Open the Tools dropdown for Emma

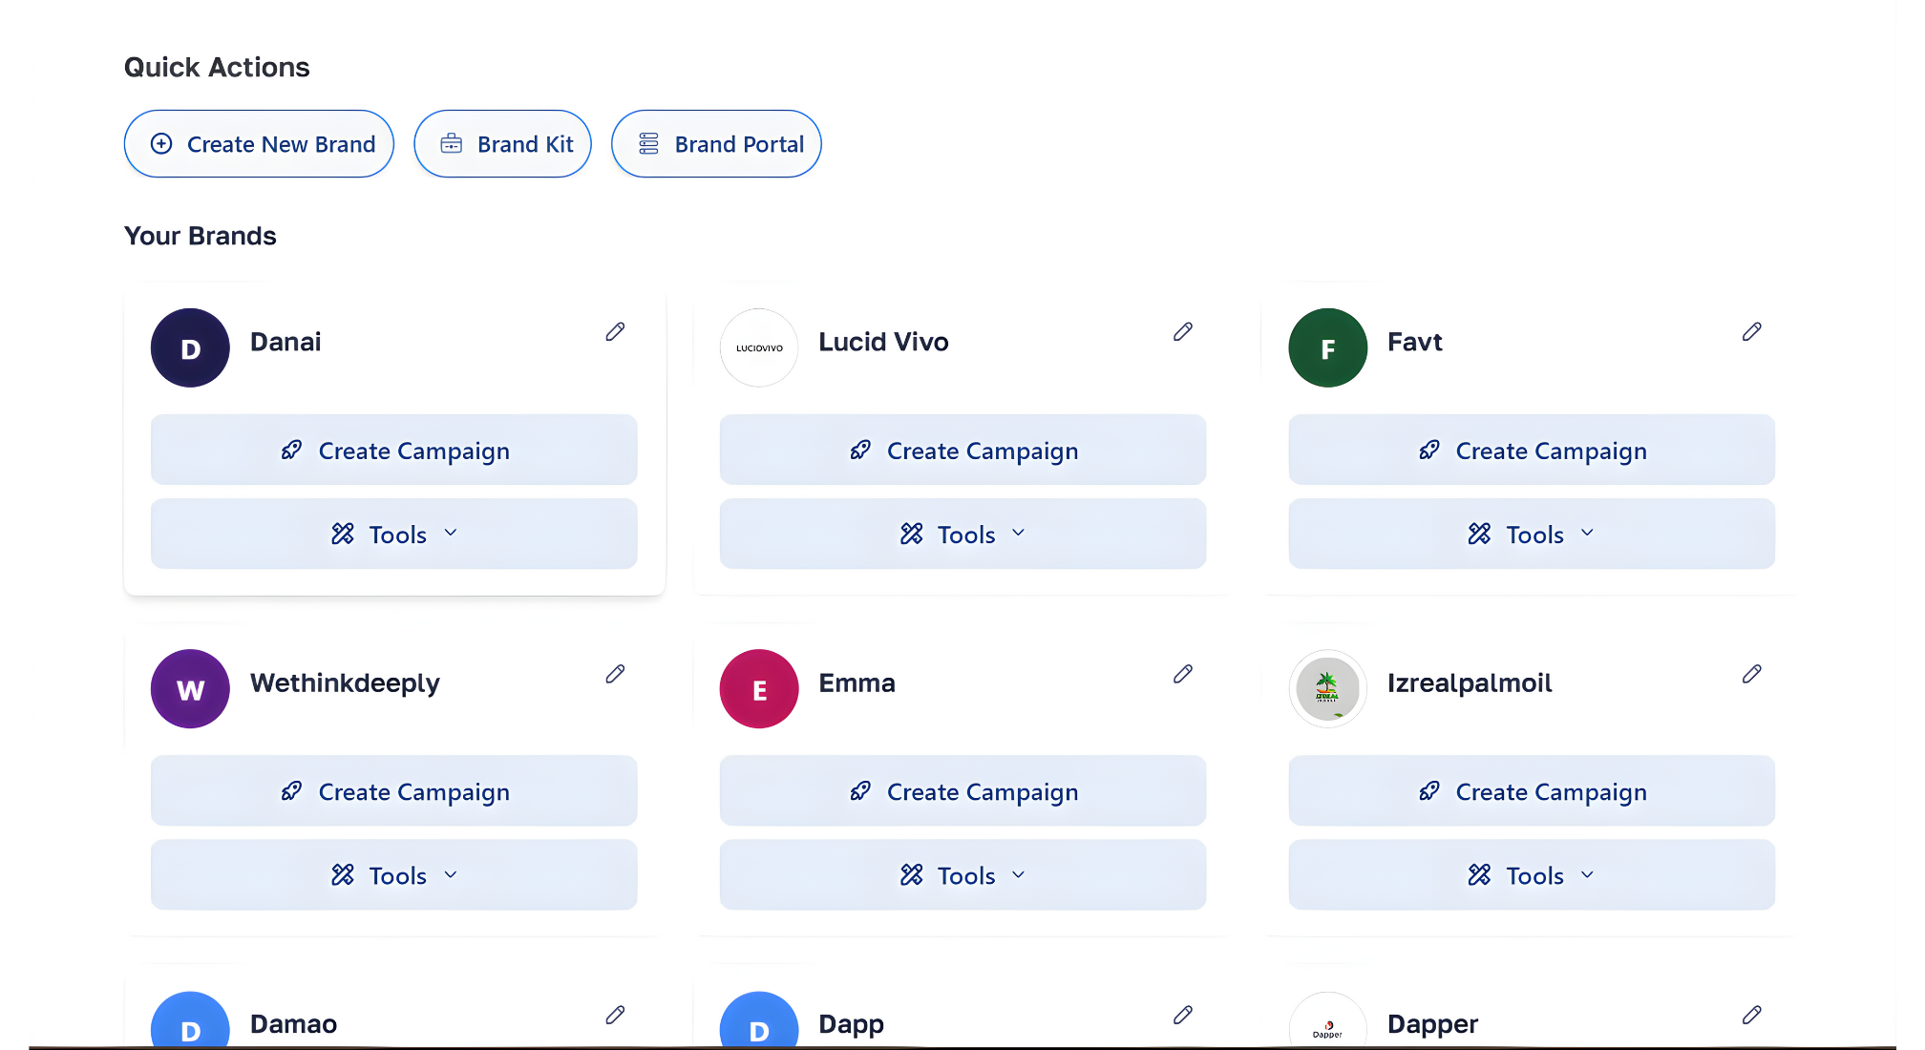click(x=962, y=874)
